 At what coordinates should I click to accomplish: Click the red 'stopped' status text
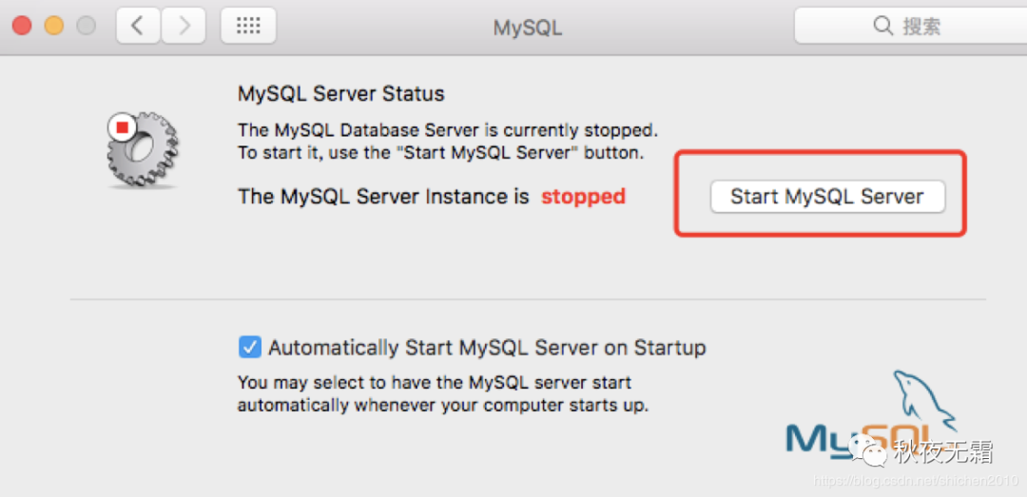583,197
